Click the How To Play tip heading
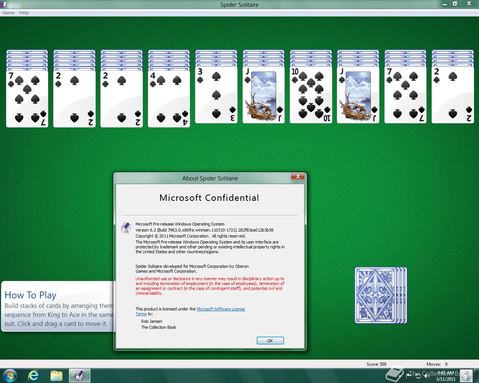The image size is (479, 383). (30, 295)
